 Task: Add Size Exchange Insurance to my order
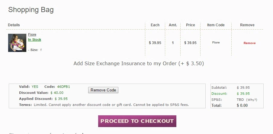click(x=139, y=63)
